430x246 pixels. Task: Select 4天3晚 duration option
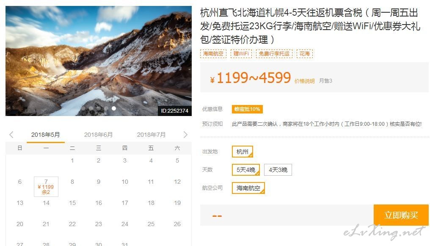[278, 170]
